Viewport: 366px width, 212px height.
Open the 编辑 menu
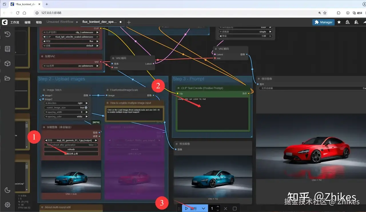(27, 22)
